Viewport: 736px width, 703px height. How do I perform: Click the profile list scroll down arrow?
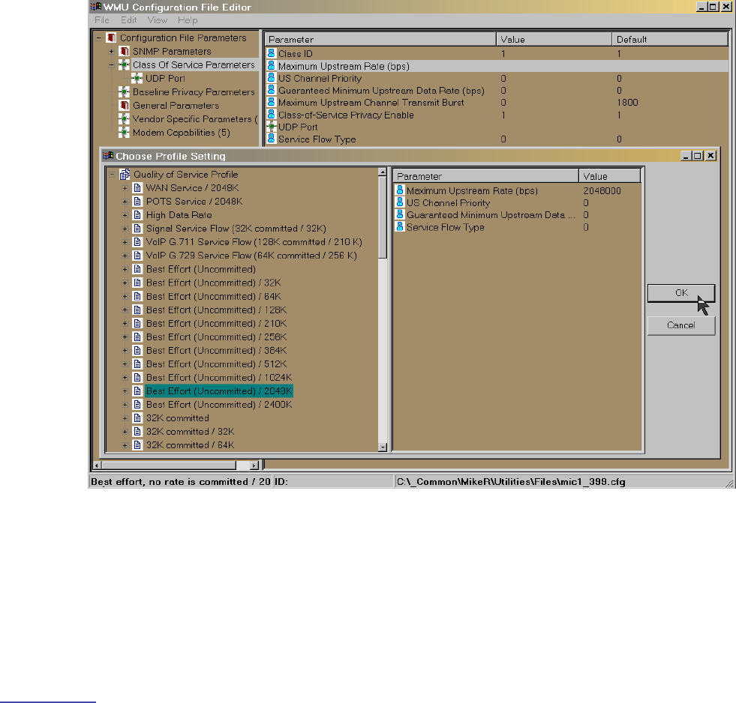tap(383, 447)
